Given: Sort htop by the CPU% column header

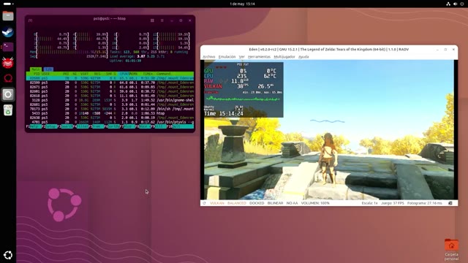Looking at the screenshot, I should (x=124, y=74).
